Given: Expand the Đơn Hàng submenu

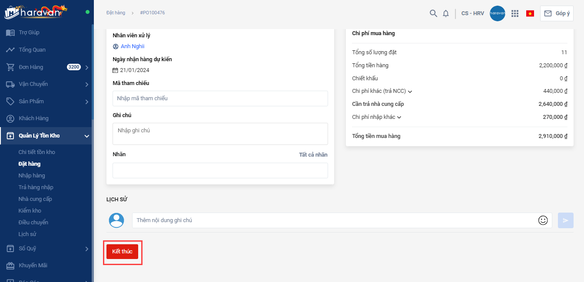Looking at the screenshot, I should [x=86, y=67].
